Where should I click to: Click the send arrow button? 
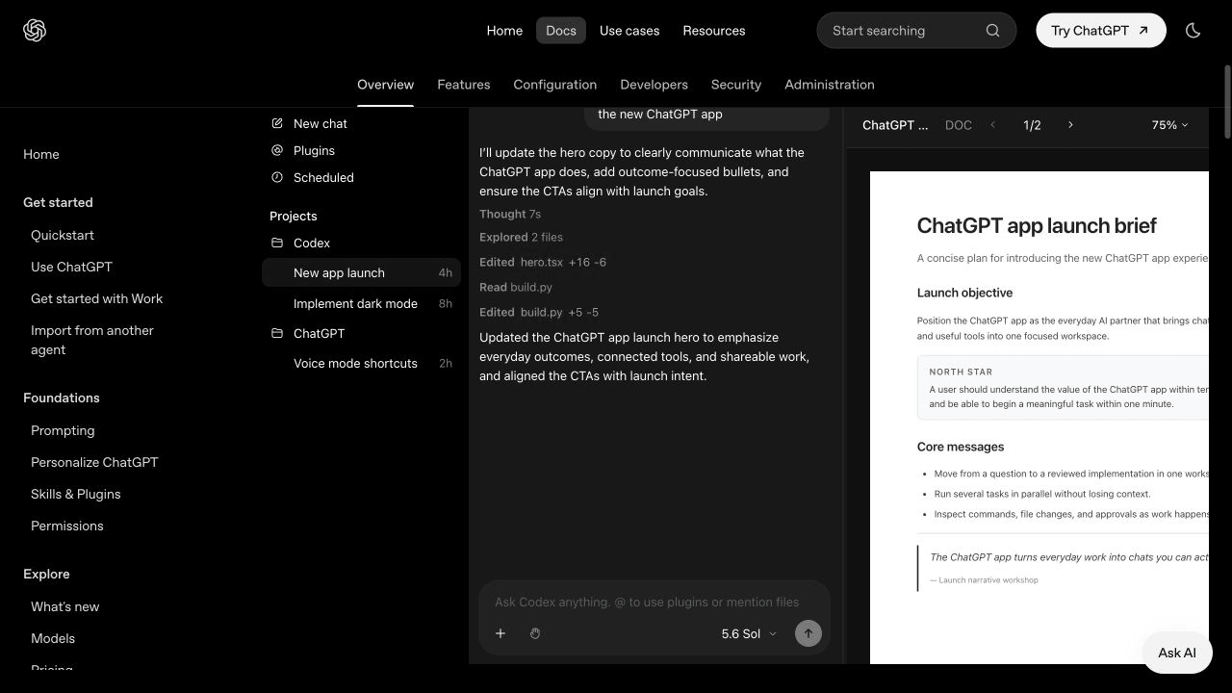tap(808, 633)
